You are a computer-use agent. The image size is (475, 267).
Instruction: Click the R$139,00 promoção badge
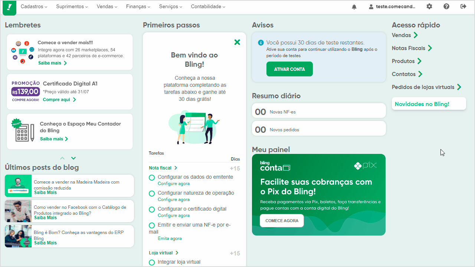point(25,91)
